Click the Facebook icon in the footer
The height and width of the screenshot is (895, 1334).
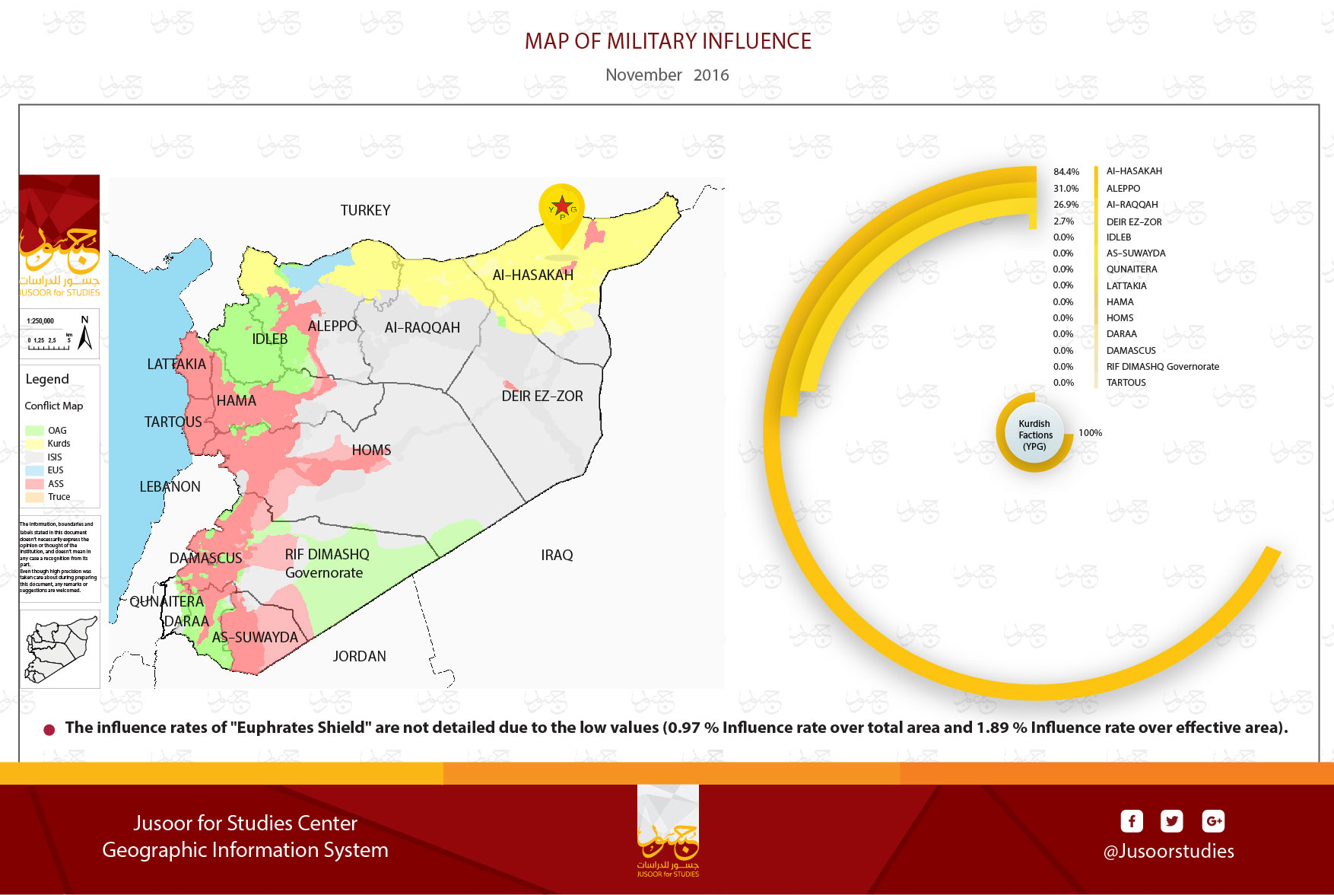tap(1131, 821)
